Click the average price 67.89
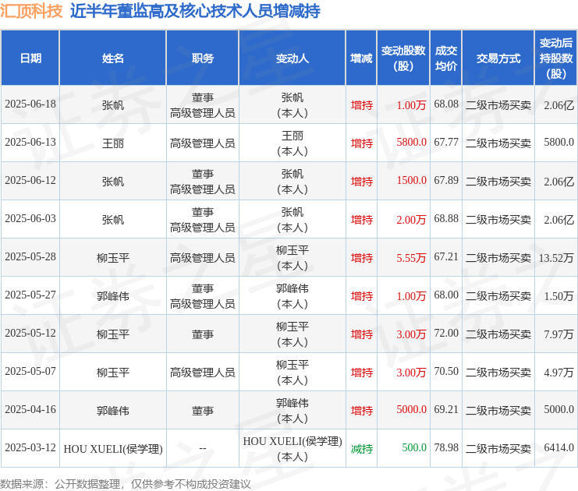Viewport: 578px width, 491px height. coord(446,181)
